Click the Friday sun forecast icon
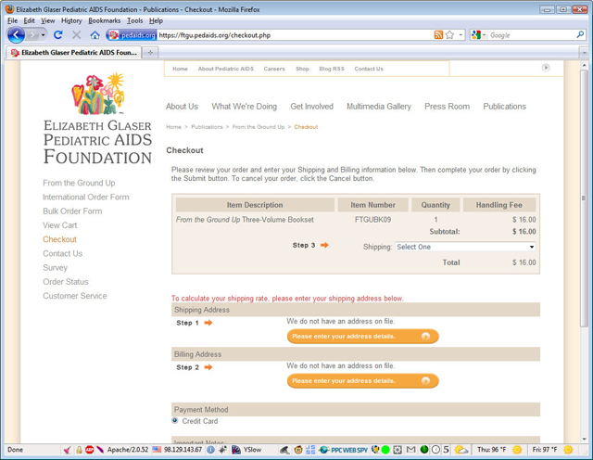This screenshot has height=460, width=593. coord(568,450)
